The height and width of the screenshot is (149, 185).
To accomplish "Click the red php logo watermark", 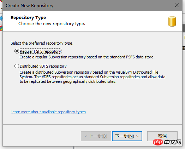I will pyautogui.click(x=158, y=142).
